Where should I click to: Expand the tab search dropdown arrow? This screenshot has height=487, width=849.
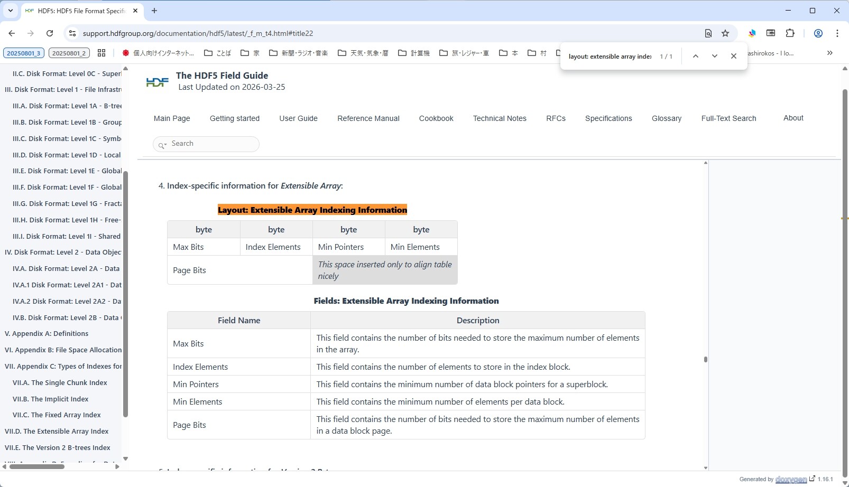[10, 11]
